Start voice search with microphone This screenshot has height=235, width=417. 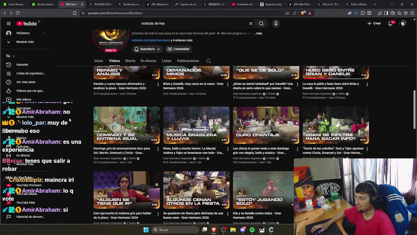(x=276, y=23)
